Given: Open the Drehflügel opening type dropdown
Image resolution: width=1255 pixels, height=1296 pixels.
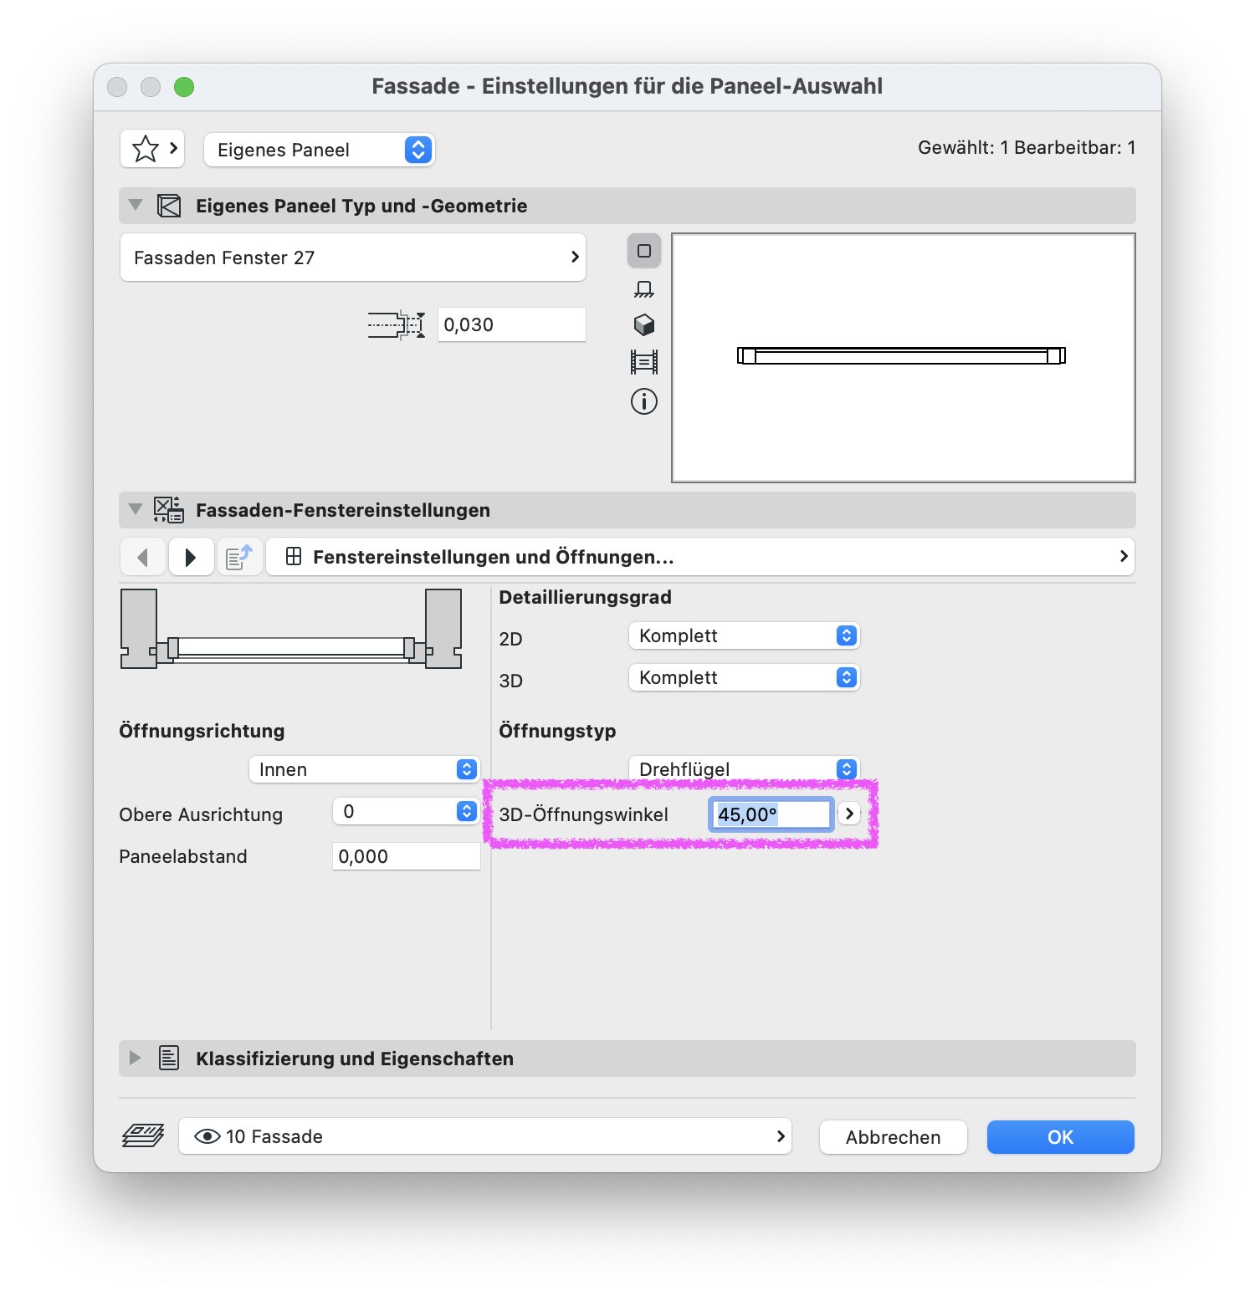Looking at the screenshot, I should click(744, 768).
